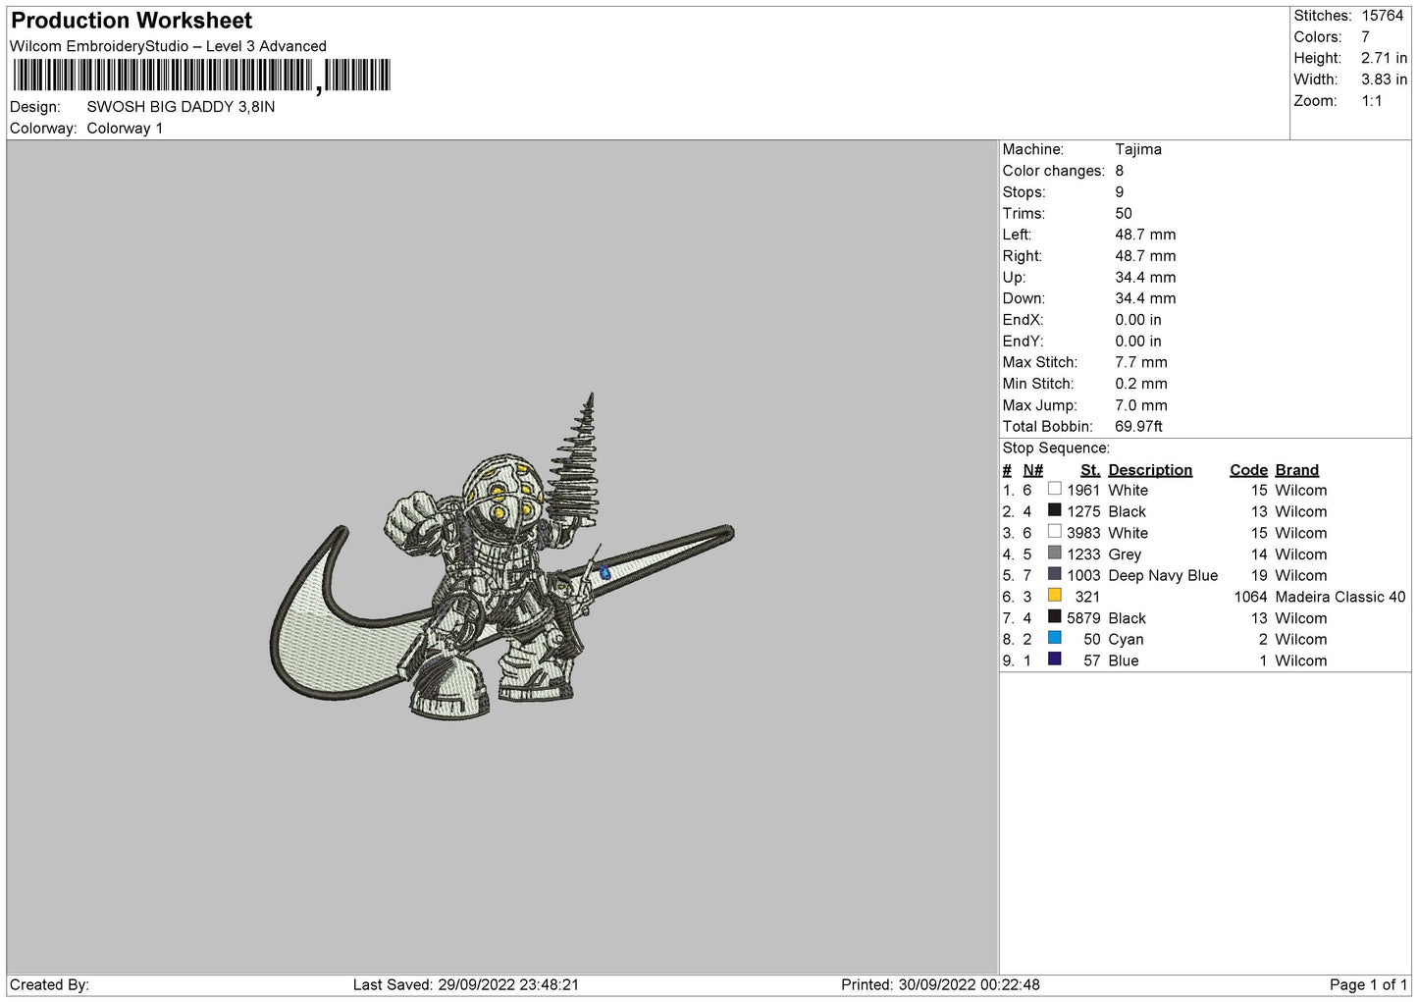The width and height of the screenshot is (1418, 1002).
Task: Select the design name SWOSH BIG DADDY 3,8IN
Action: click(181, 107)
